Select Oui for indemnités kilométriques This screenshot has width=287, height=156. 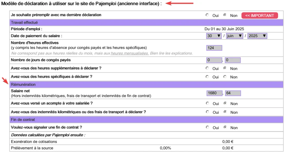207,112
